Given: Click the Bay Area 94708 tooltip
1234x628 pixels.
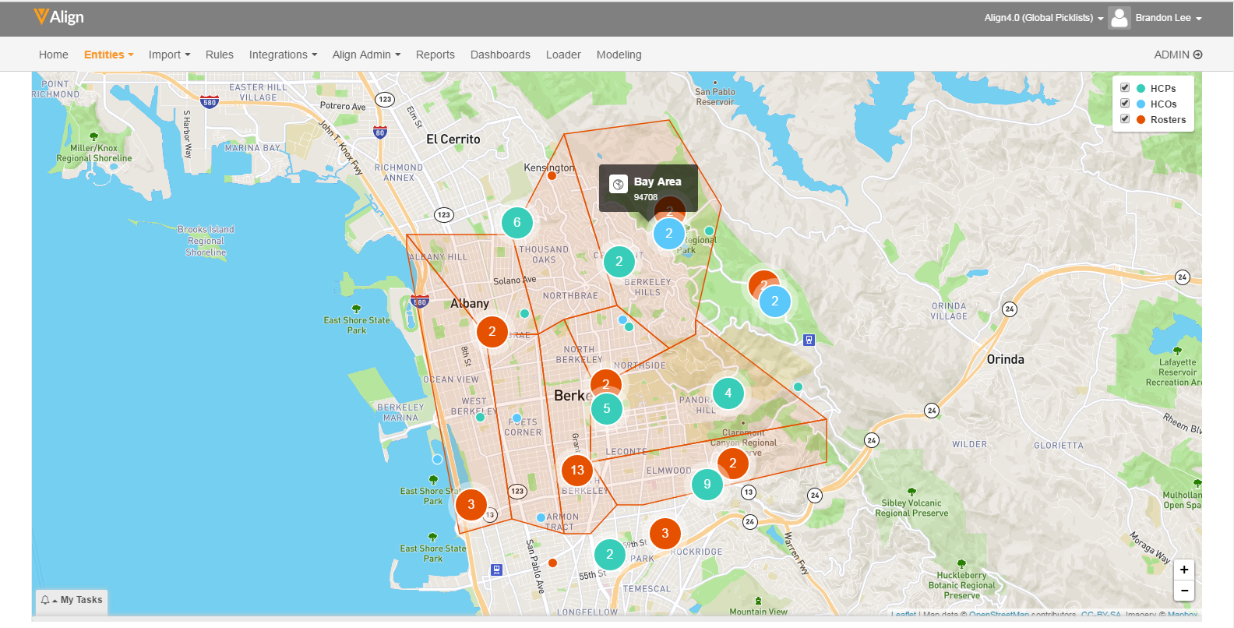Looking at the screenshot, I should pyautogui.click(x=647, y=188).
